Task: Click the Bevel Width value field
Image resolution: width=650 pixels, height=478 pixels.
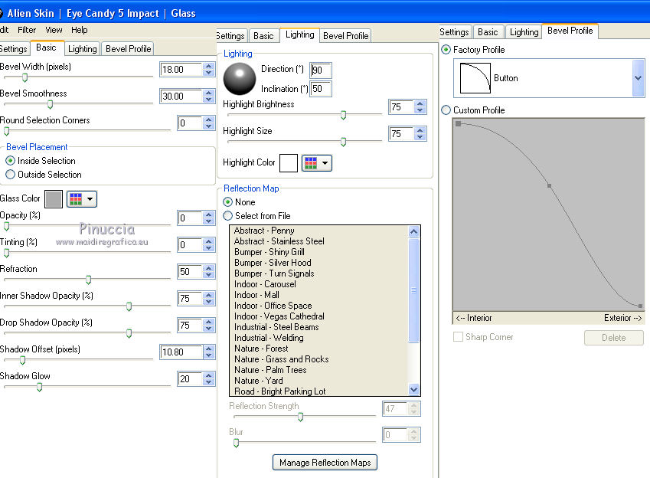Action: point(181,69)
